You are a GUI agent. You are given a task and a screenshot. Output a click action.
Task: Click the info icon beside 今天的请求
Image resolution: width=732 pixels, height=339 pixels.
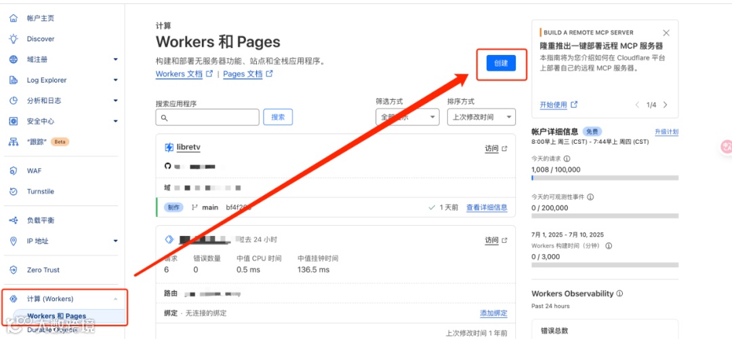[567, 159]
